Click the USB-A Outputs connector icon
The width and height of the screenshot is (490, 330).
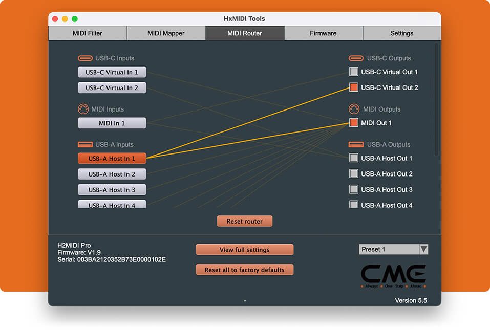[356, 145]
